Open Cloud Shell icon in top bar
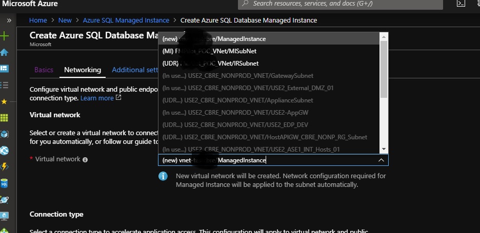 click(461, 4)
